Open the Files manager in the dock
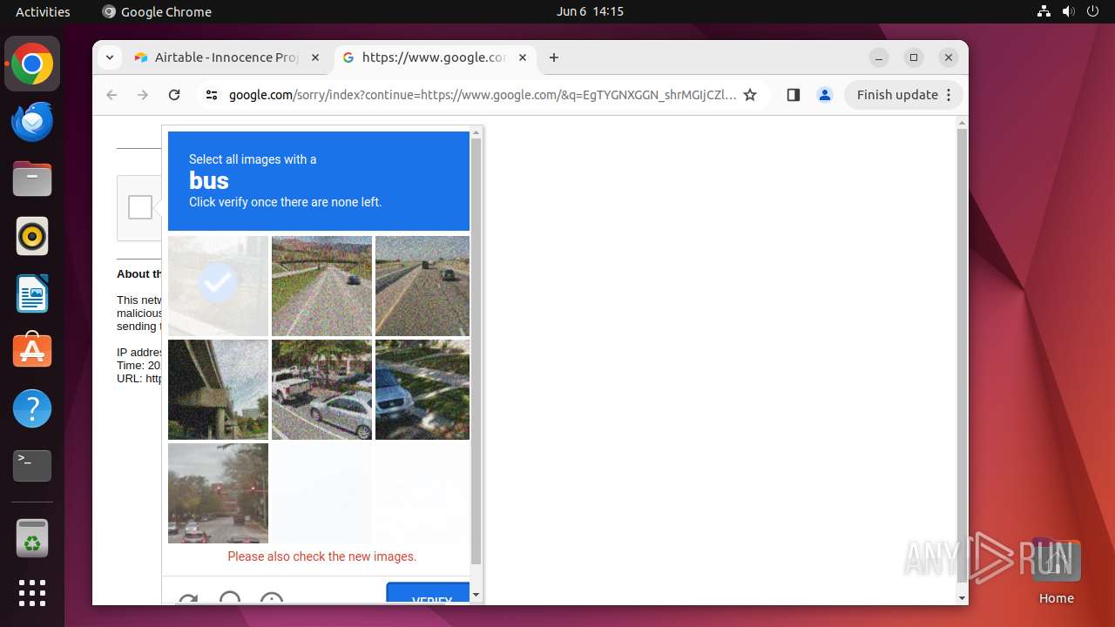1115x627 pixels. [32, 179]
